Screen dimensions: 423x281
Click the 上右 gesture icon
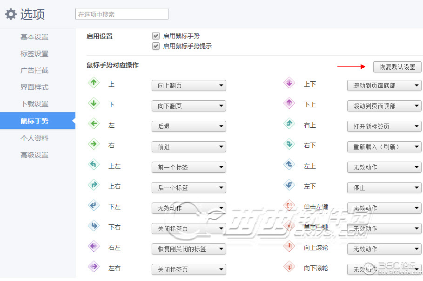[x=94, y=185]
